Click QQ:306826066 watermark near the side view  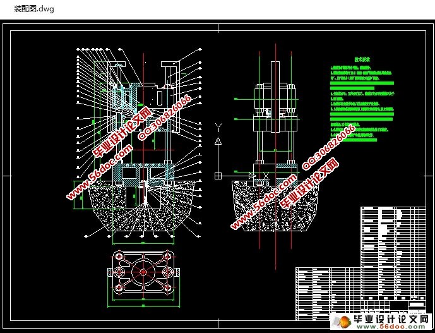(x=328, y=147)
